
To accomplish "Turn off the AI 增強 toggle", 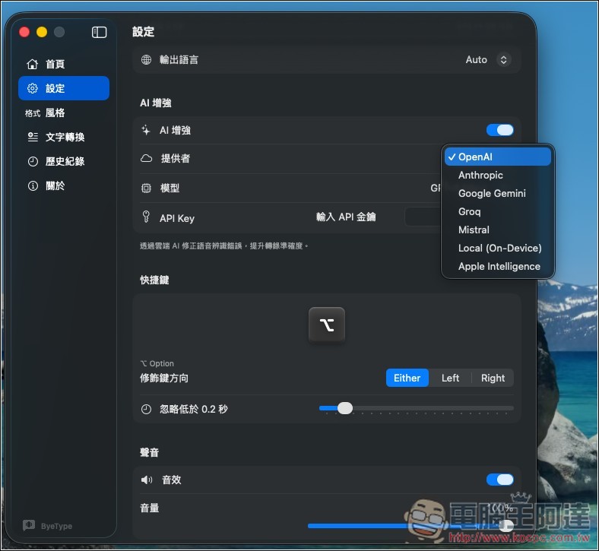I will [499, 130].
